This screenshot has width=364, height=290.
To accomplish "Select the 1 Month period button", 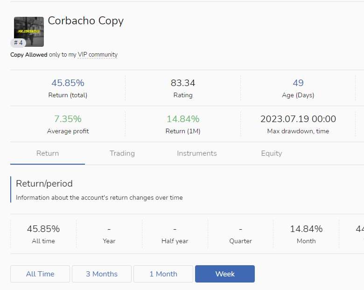I will click(163, 274).
